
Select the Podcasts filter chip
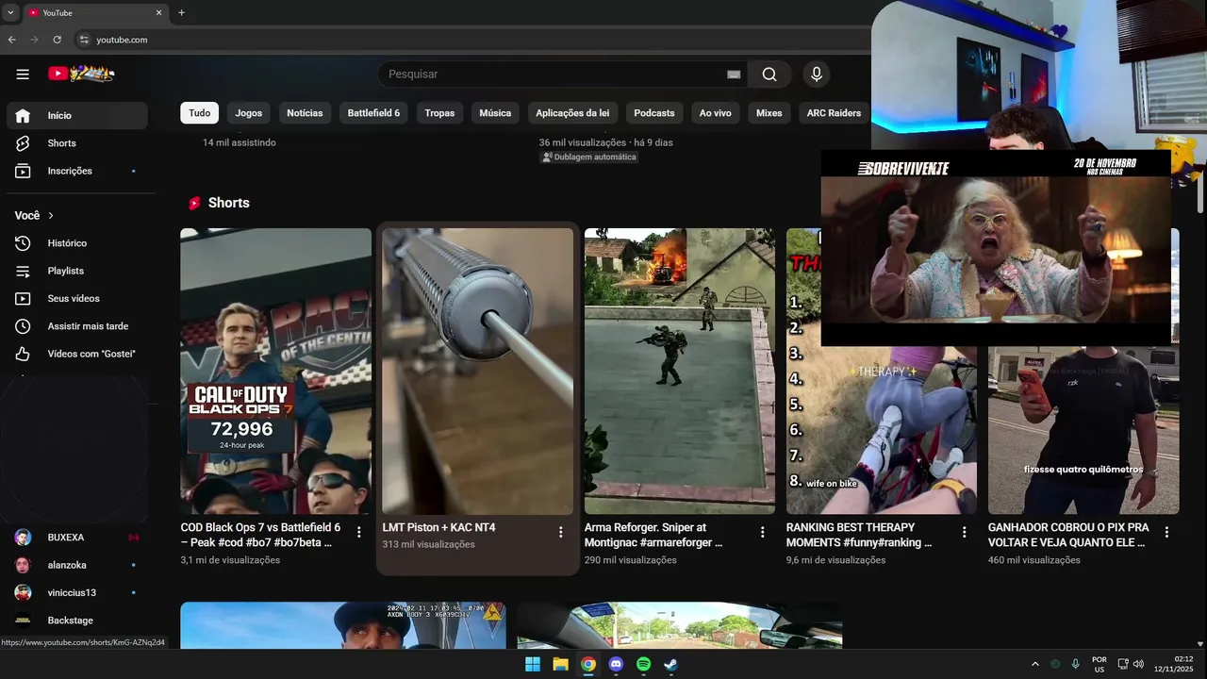[x=654, y=113]
